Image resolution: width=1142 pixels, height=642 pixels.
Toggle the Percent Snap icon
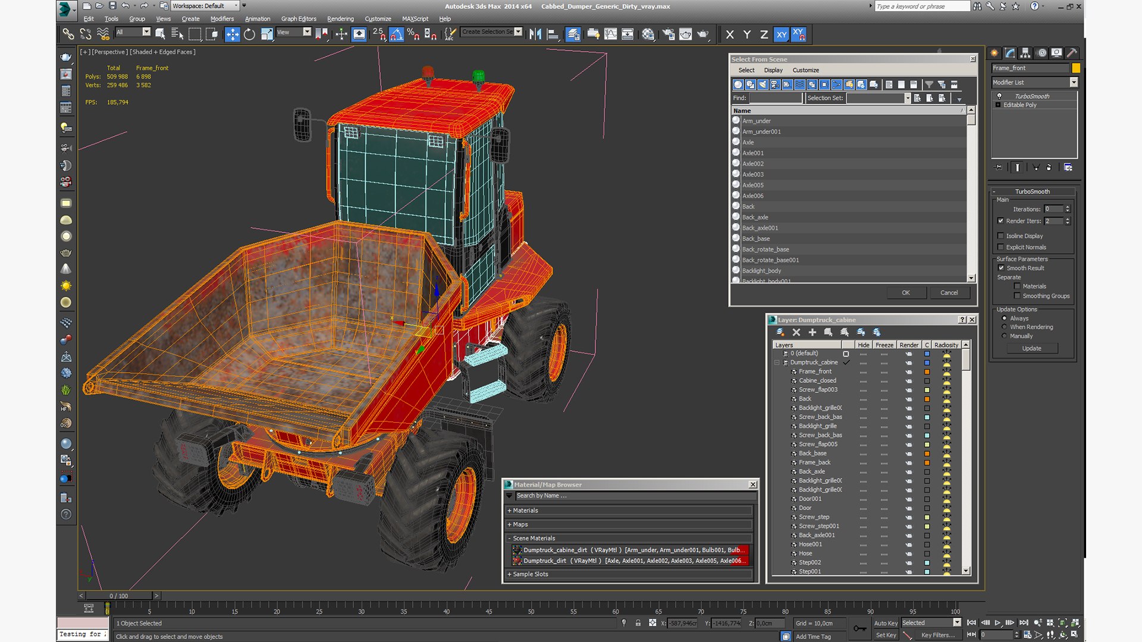(413, 34)
